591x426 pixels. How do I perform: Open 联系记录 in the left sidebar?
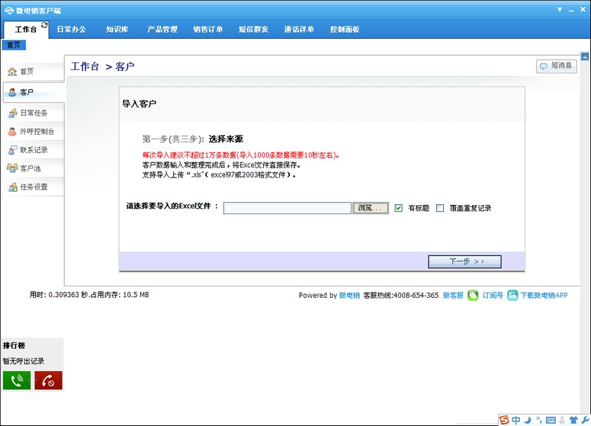tap(33, 150)
